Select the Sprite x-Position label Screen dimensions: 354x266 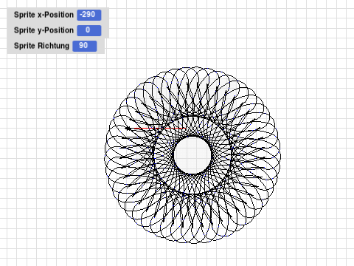click(44, 15)
